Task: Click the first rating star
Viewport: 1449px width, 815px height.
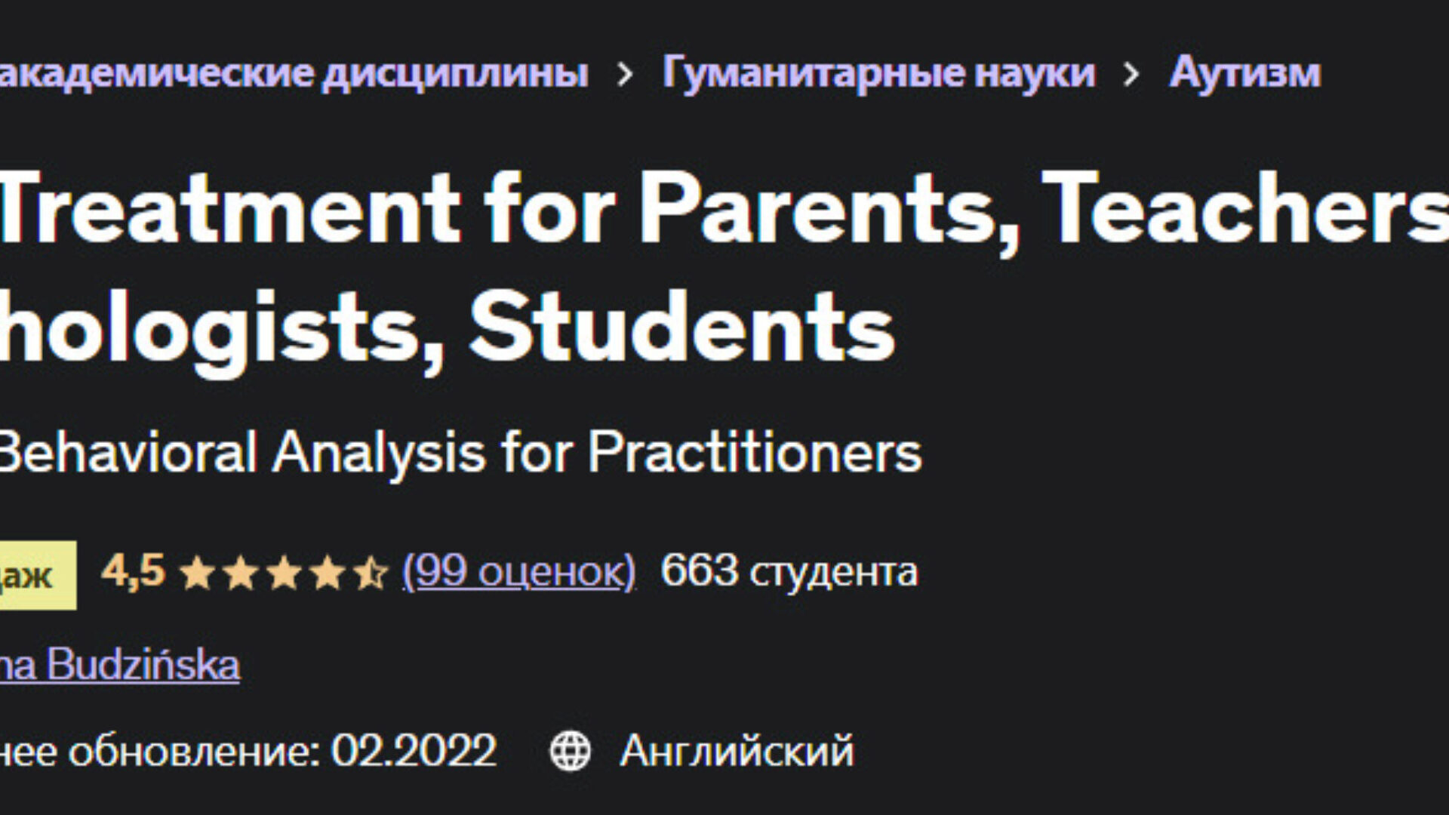Action: [x=197, y=574]
